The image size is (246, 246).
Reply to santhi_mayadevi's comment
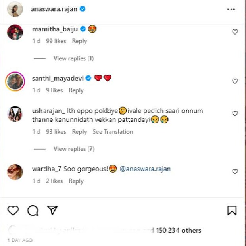[76, 90]
